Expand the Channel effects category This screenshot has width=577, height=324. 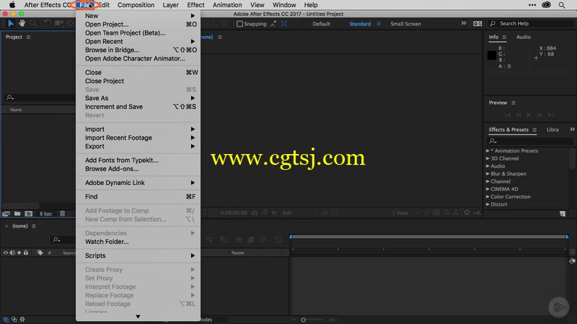tap(488, 181)
